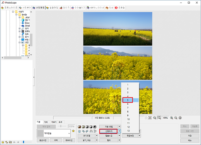Open the 일괄편집 batch editor tab

(52, 8)
